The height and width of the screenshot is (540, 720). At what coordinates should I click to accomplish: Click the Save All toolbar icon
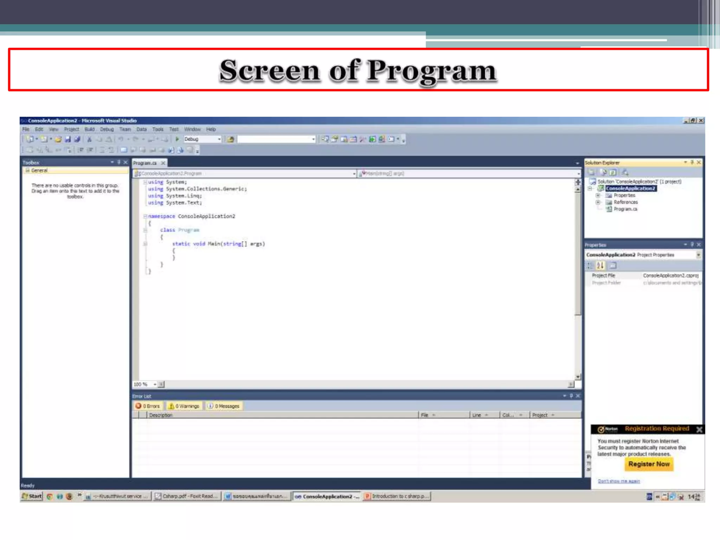click(77, 139)
